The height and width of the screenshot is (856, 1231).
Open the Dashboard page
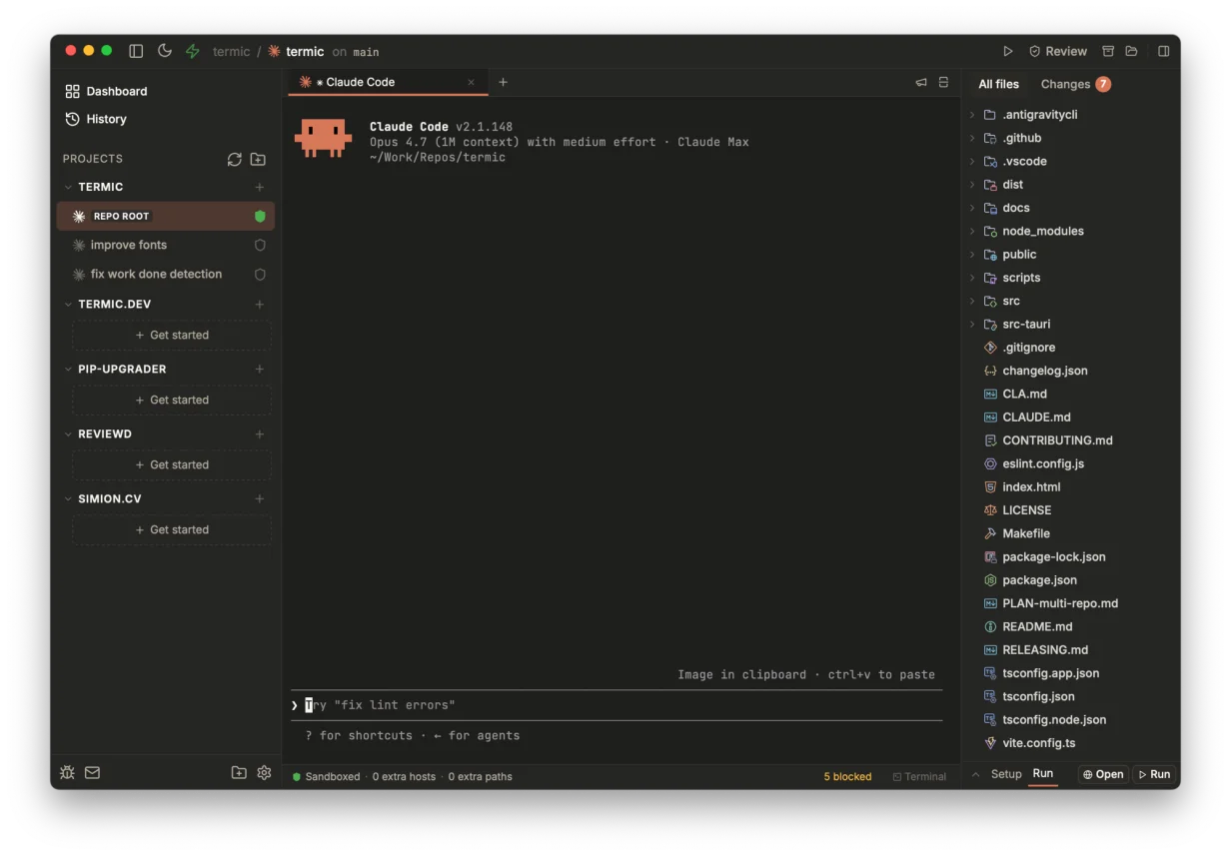click(106, 91)
